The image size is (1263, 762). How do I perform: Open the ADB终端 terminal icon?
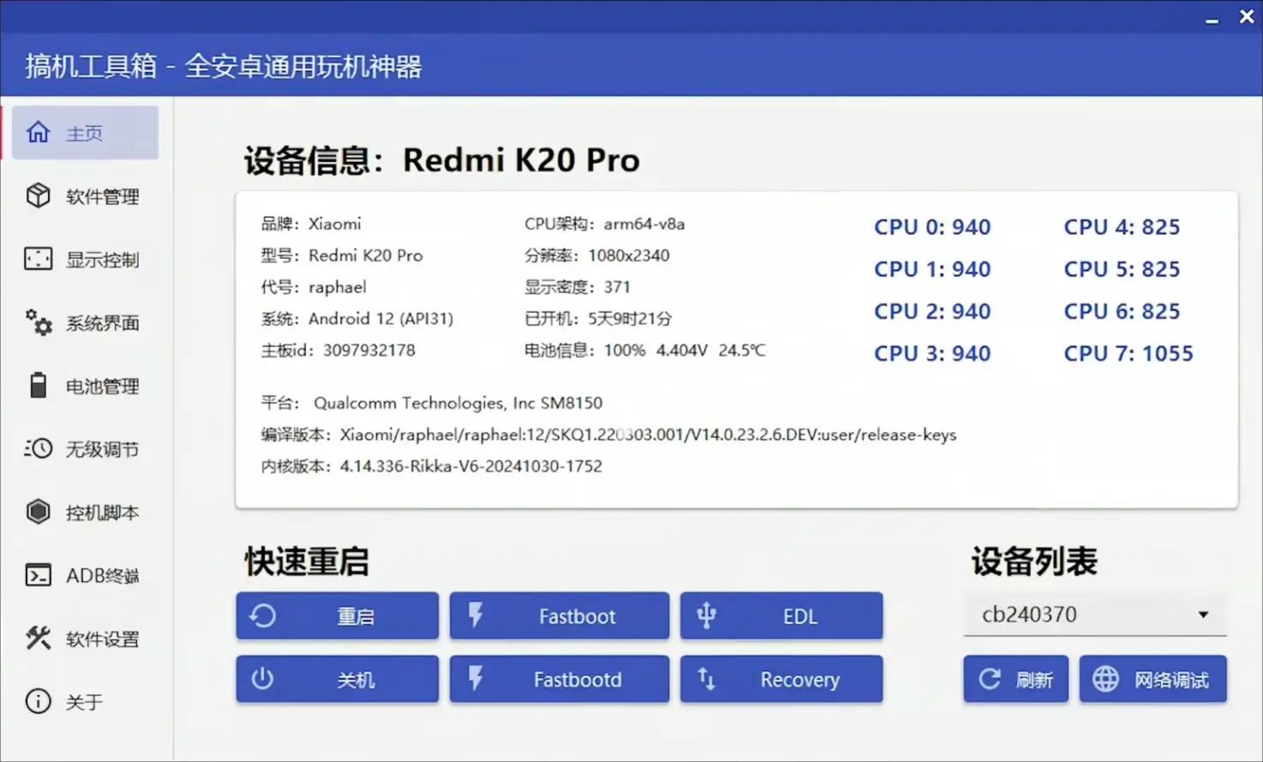coord(39,575)
